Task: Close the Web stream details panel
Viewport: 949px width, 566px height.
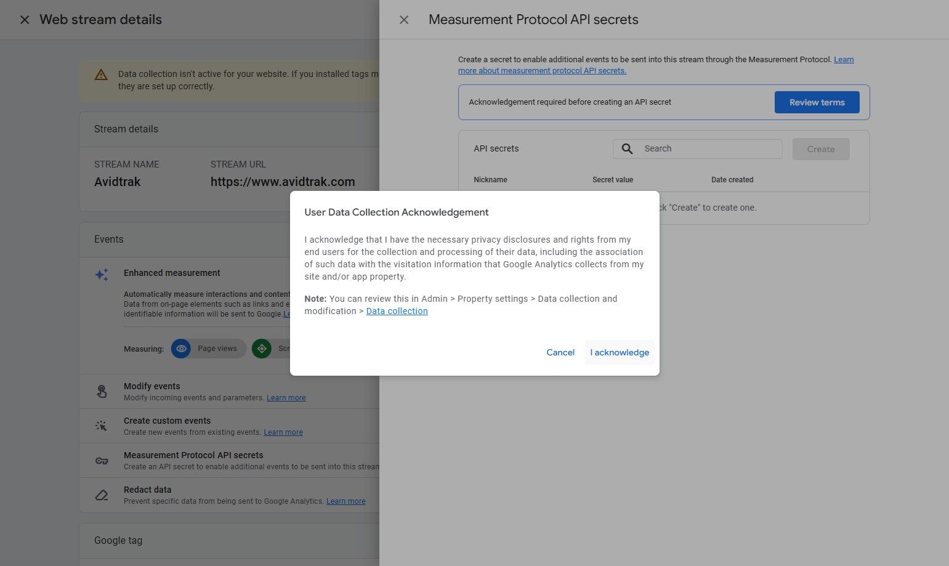Action: (24, 19)
